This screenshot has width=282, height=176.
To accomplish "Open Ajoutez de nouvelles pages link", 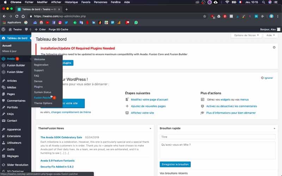I will coord(148,106).
